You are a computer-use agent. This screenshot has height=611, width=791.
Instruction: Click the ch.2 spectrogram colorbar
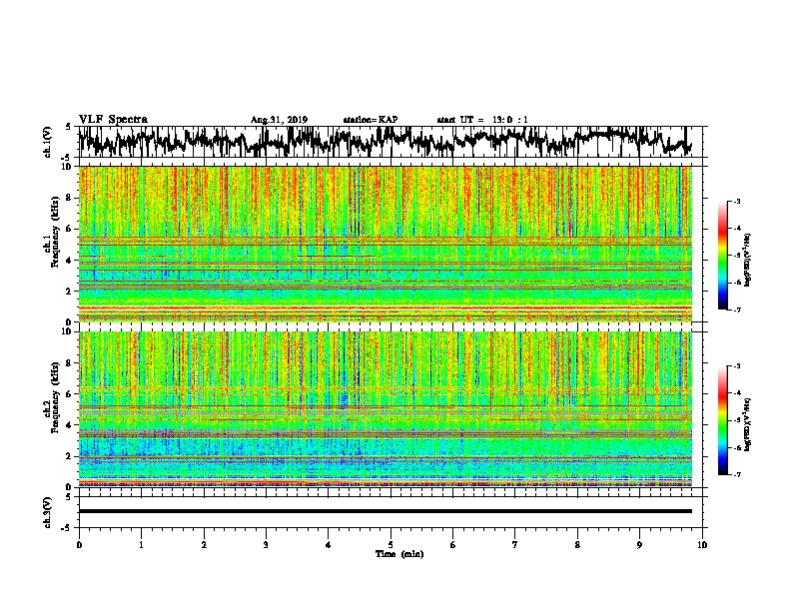723,420
